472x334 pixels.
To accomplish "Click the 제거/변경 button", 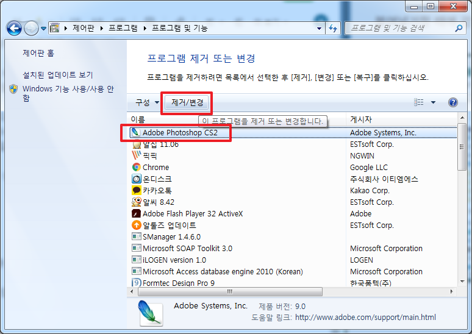I will pos(187,102).
